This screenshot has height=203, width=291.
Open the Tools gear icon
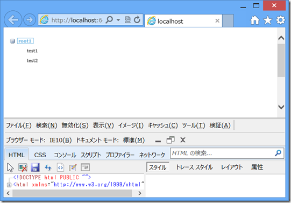pyautogui.click(x=280, y=20)
